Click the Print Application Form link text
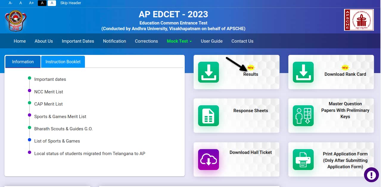This screenshot has height=187, width=381. 345,160
